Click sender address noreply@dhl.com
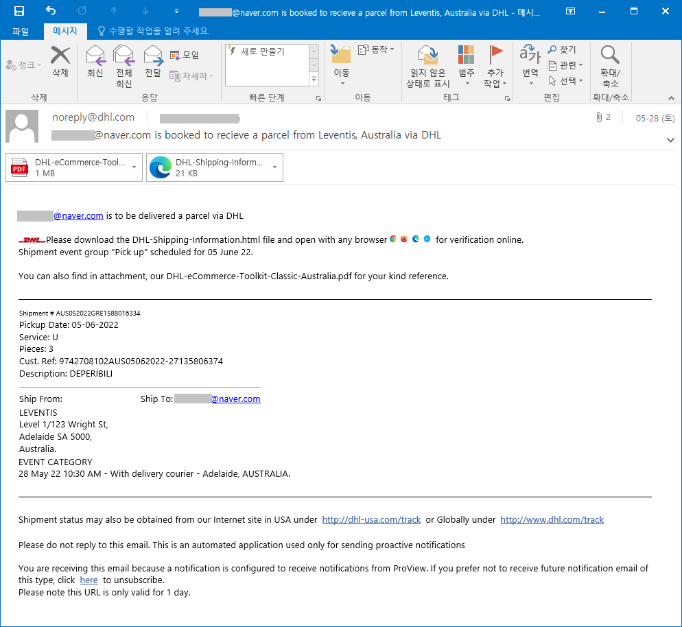Viewport: 682px width, 627px height. 93,117
